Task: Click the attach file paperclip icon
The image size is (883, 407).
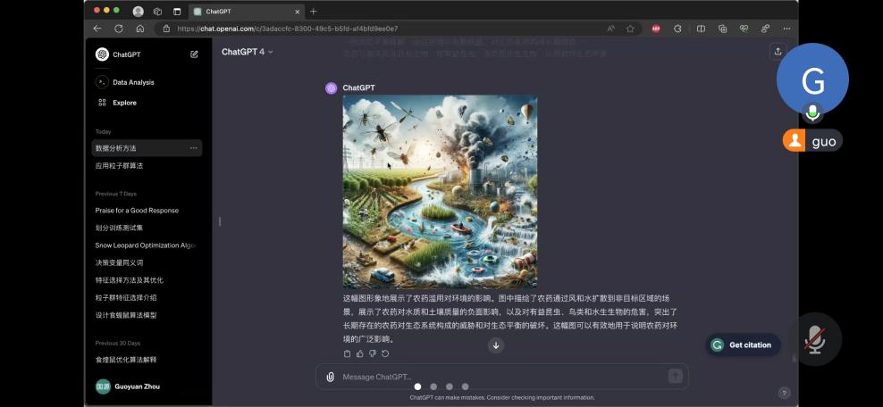Action: pos(330,377)
